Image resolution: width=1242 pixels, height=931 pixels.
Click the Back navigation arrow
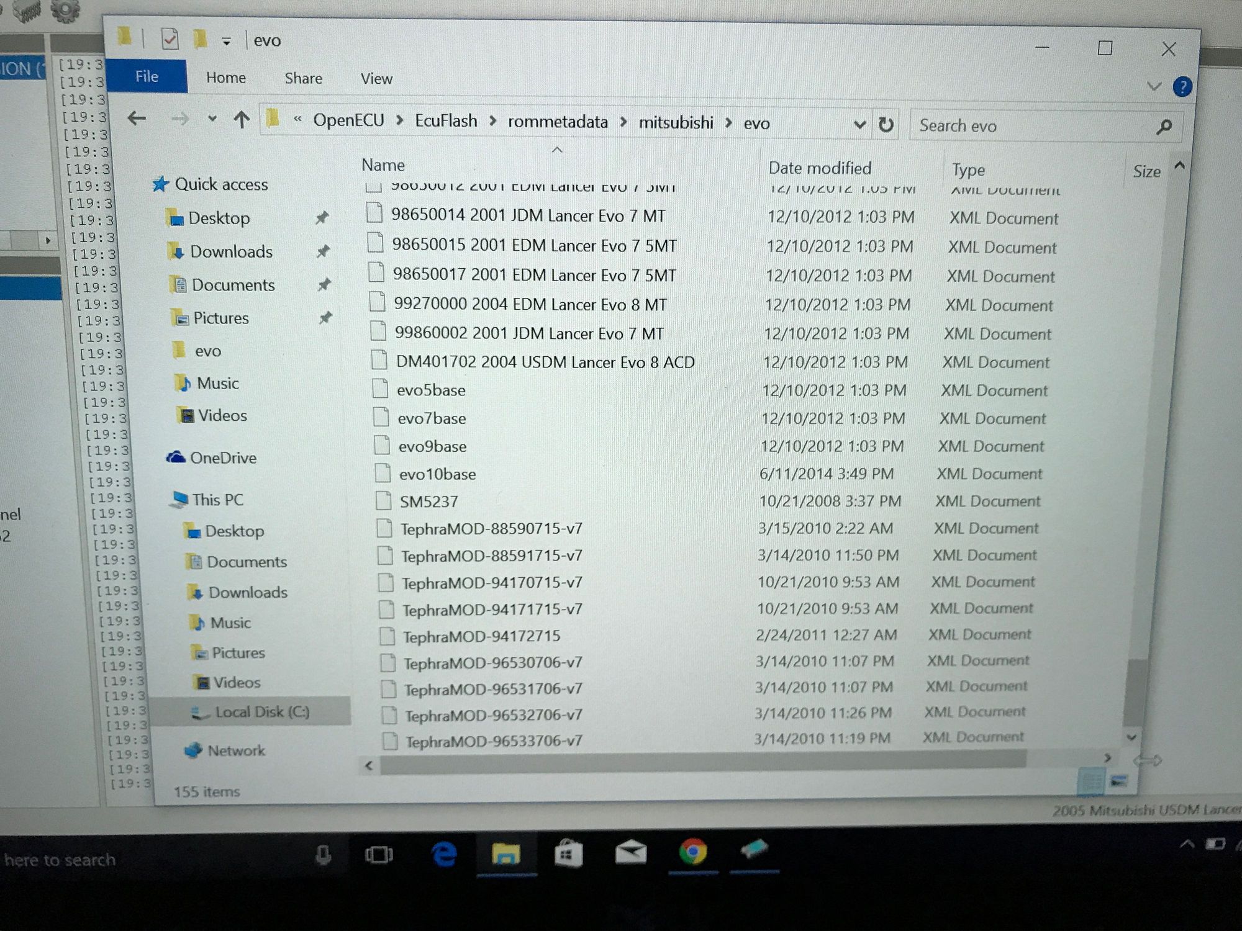[137, 118]
